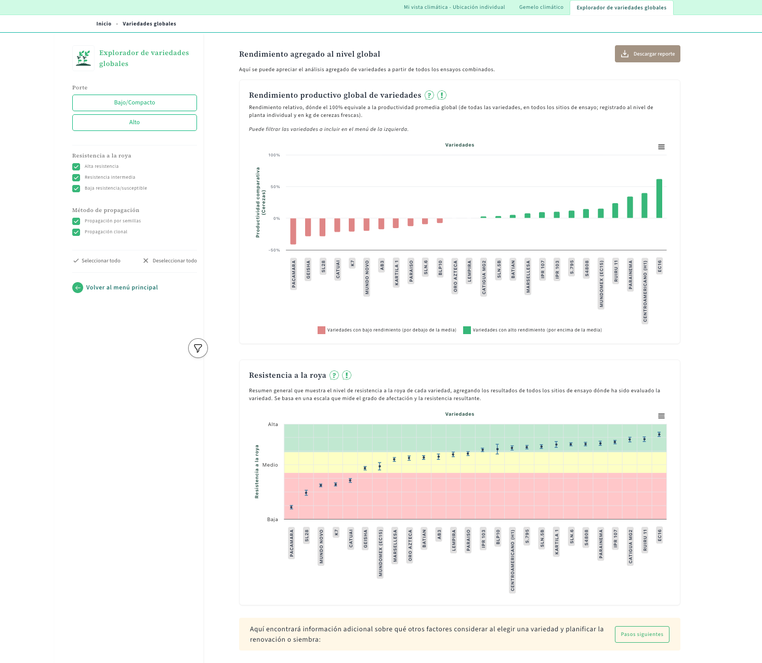The width and height of the screenshot is (762, 663).
Task: Click the EC16 bar in productivity chart
Action: (x=659, y=198)
